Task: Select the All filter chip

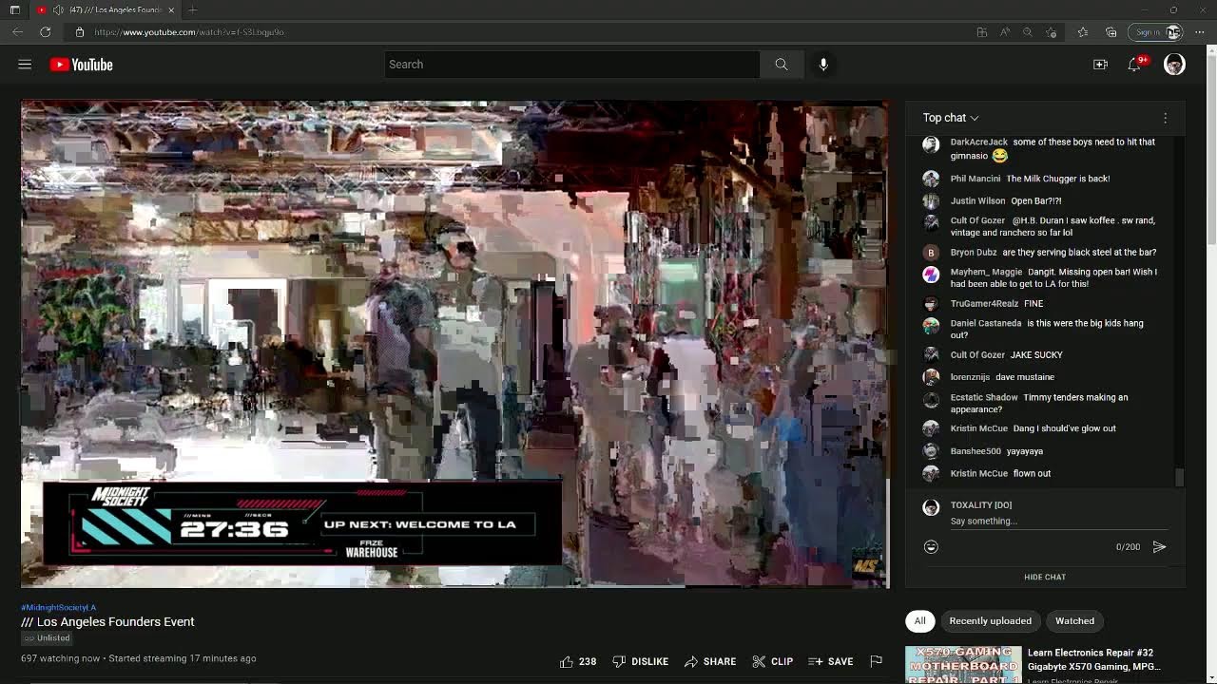Action: [919, 621]
